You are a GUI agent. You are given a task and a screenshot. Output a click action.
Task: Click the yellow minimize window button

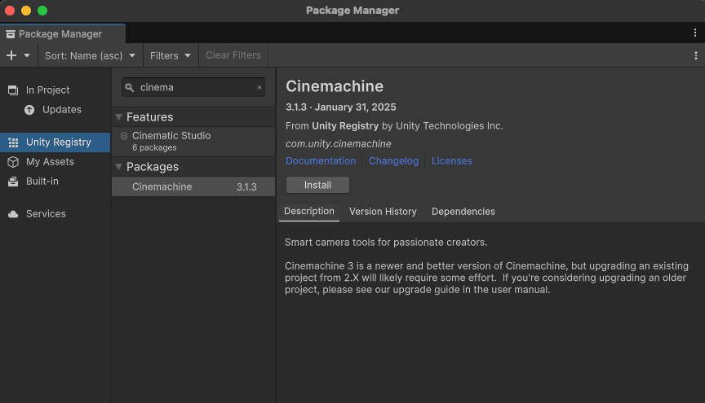point(26,11)
